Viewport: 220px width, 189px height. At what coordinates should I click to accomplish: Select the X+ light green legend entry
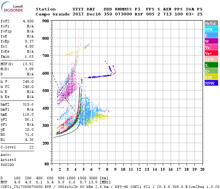pos(211,71)
